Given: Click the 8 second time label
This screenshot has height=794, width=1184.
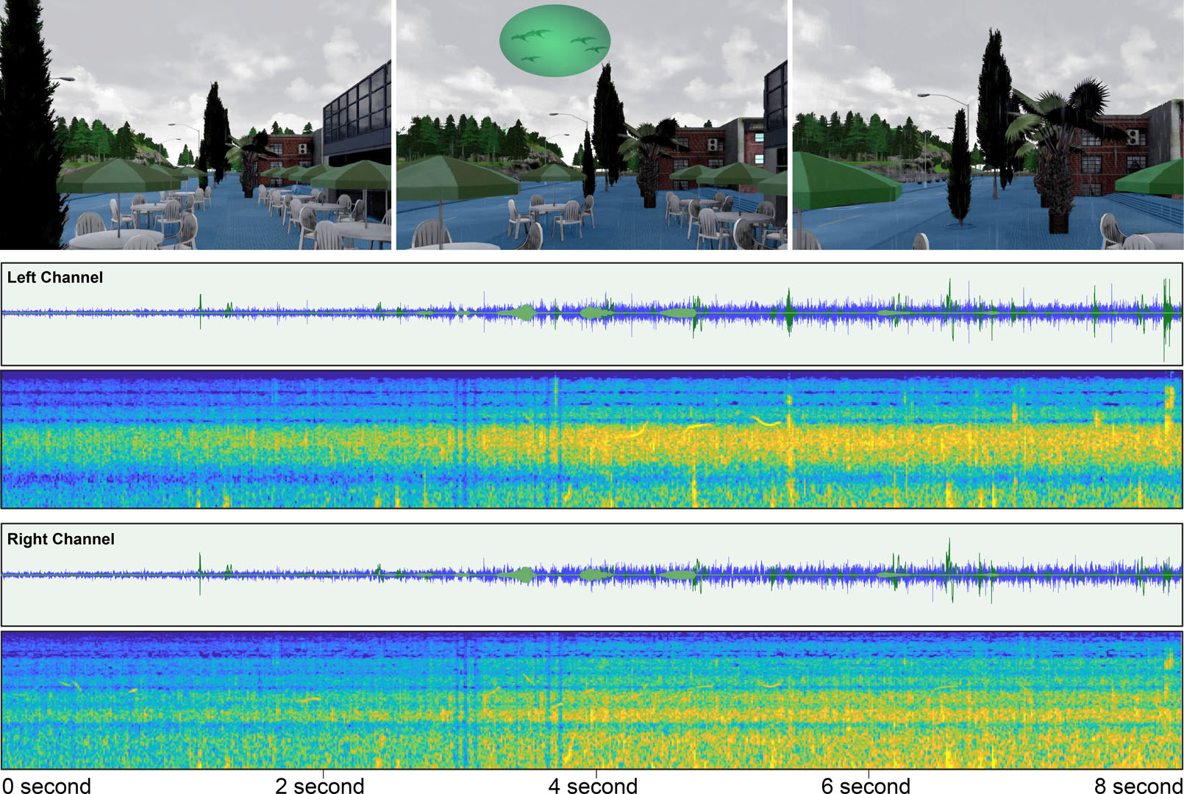Looking at the screenshot, I should click(x=1138, y=785).
